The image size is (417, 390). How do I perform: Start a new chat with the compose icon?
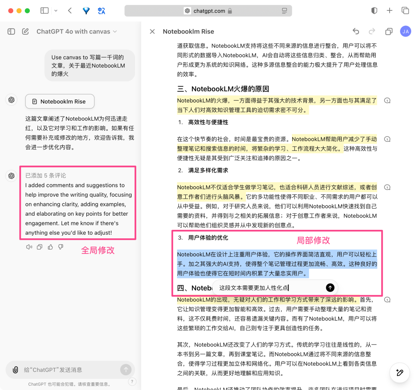(25, 32)
